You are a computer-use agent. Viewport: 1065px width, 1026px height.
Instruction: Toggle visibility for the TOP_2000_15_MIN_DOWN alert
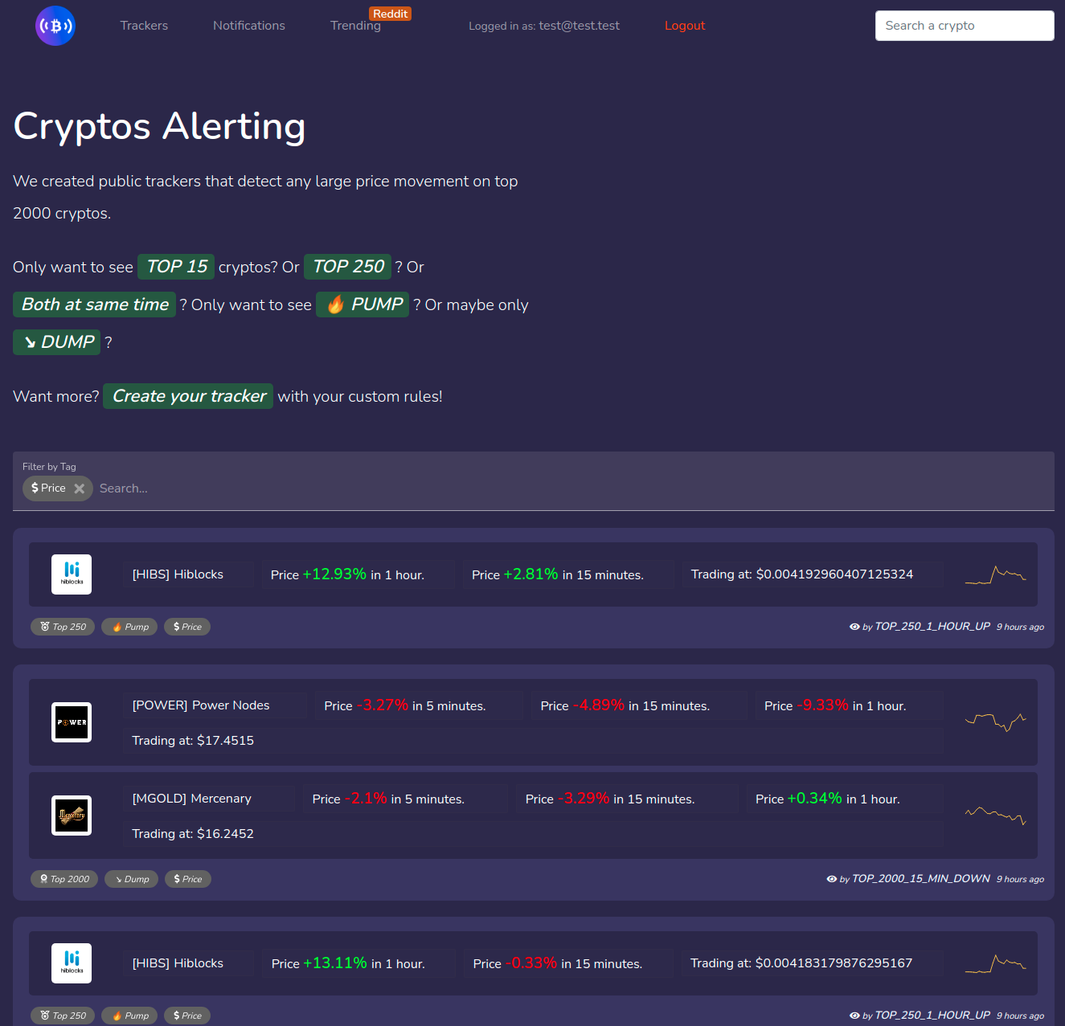[832, 878]
